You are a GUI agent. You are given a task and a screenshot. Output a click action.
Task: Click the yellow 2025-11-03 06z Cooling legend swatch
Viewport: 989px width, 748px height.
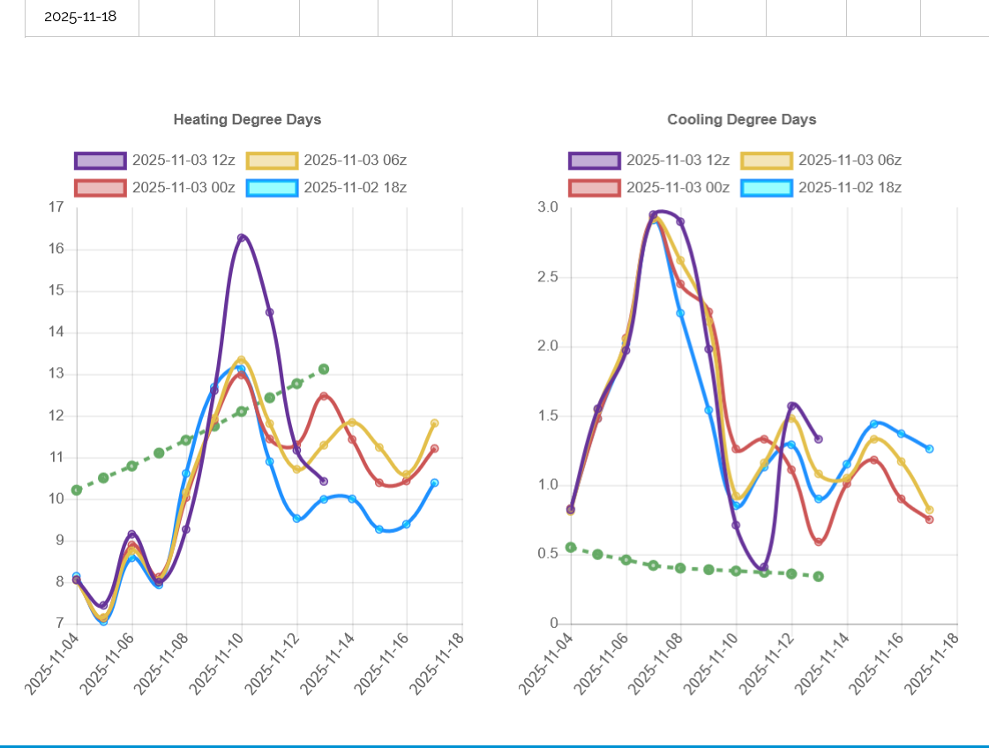(766, 161)
